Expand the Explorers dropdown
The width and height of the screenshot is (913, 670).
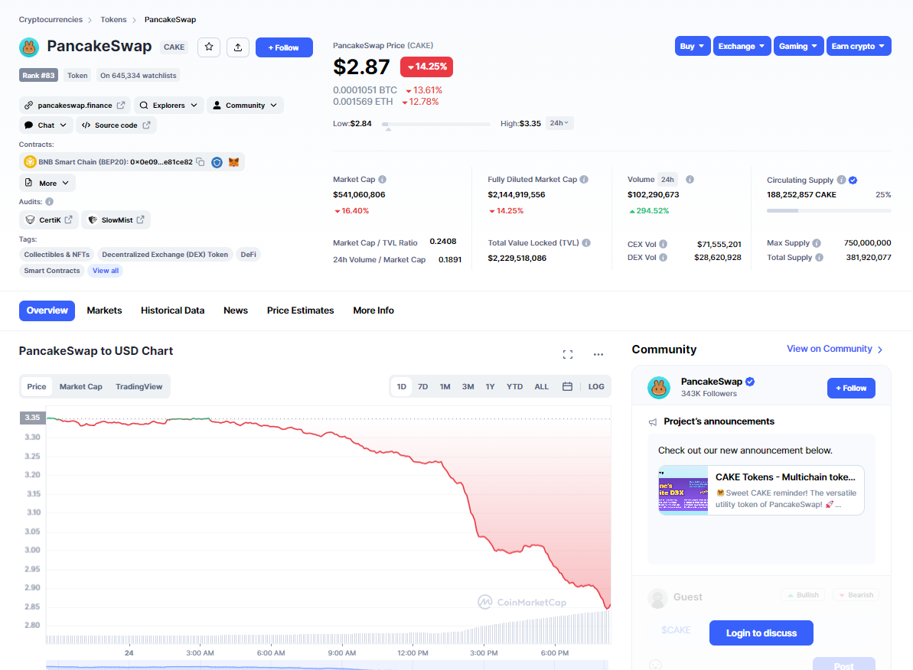[x=169, y=106]
